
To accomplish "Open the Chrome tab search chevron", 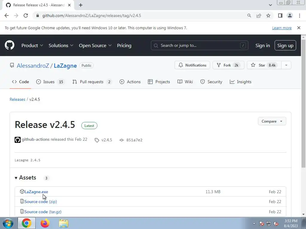I will 270,5.
